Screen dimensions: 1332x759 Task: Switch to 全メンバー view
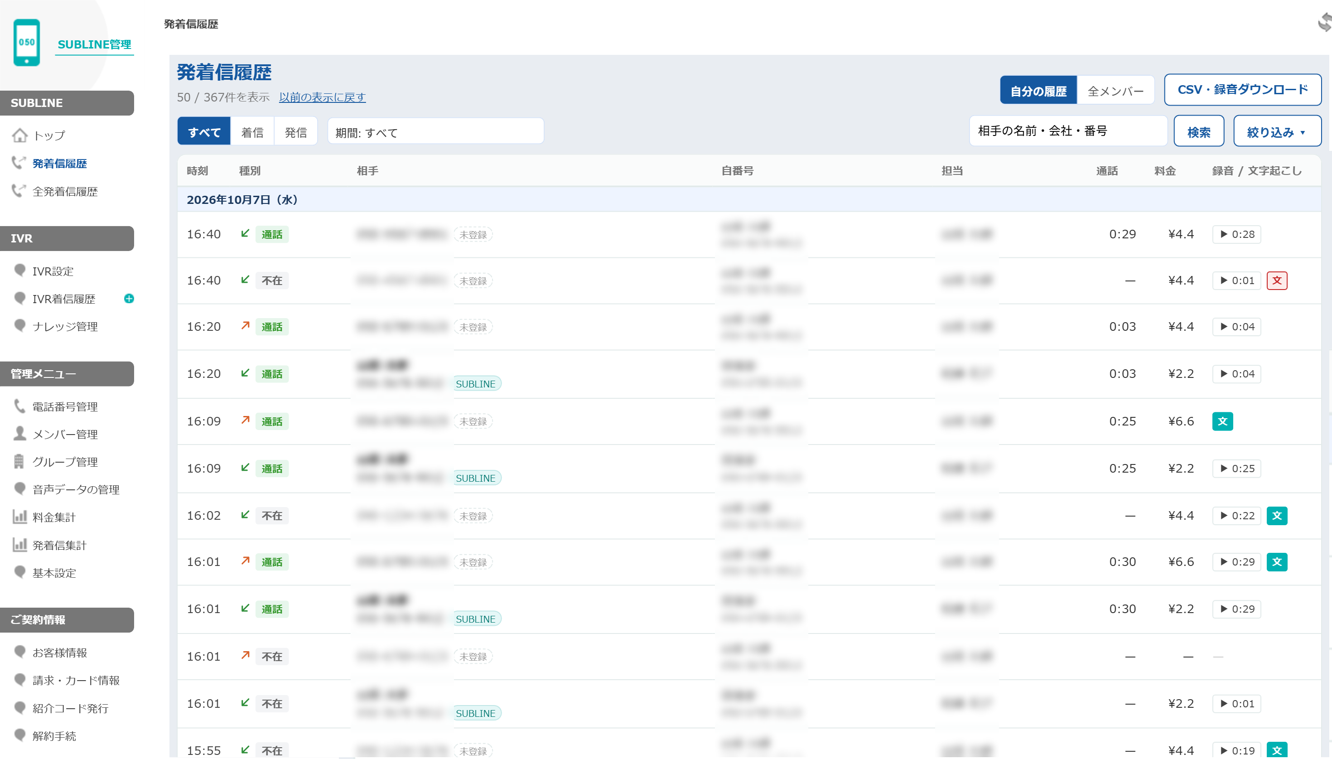click(x=1116, y=91)
